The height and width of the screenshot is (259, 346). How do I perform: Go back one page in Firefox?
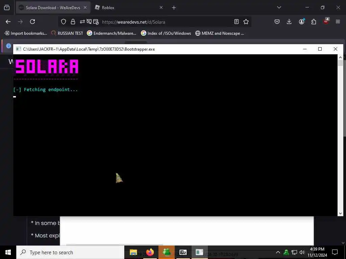coord(8,22)
